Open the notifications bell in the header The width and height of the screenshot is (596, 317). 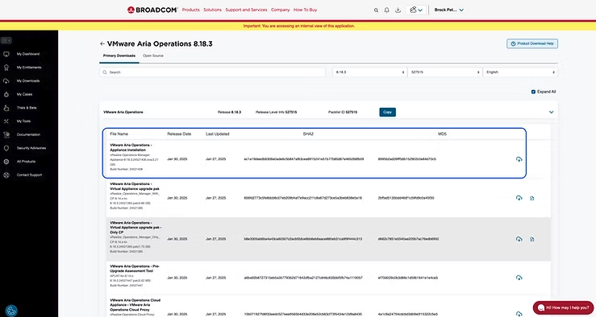386,10
